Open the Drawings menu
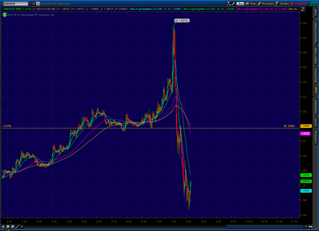This screenshot has width=319, height=231. click(x=266, y=3)
